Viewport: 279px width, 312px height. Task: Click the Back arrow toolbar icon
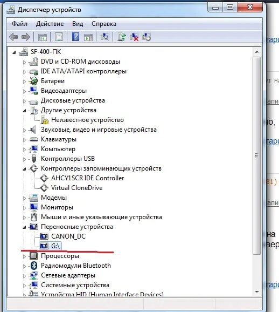(13, 37)
